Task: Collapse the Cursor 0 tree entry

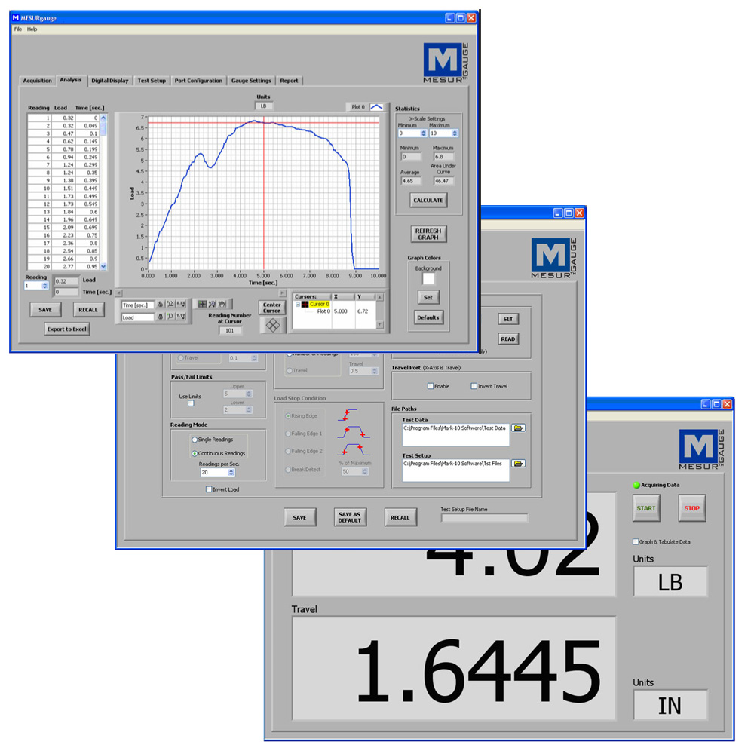Action: coord(298,305)
